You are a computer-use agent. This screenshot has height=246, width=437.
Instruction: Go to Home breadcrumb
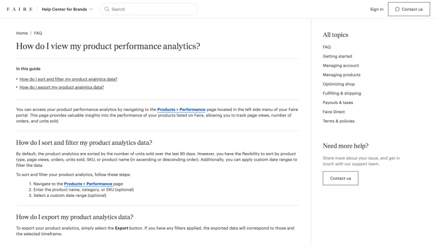point(22,33)
